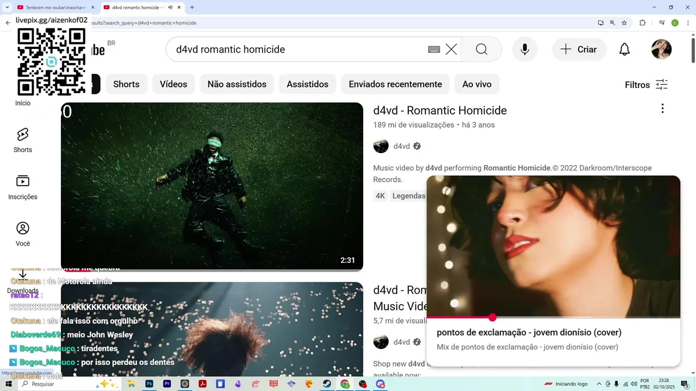Open the Filtros sliders icon
Image resolution: width=696 pixels, height=391 pixels.
[661, 85]
